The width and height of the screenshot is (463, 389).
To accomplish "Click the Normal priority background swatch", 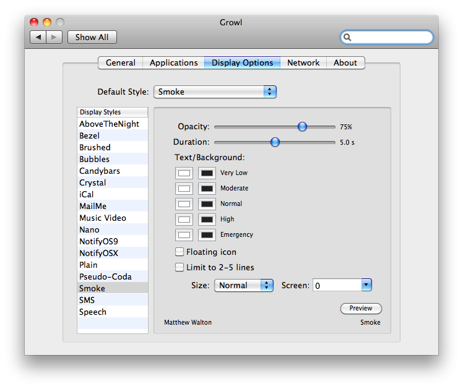I will click(207, 204).
